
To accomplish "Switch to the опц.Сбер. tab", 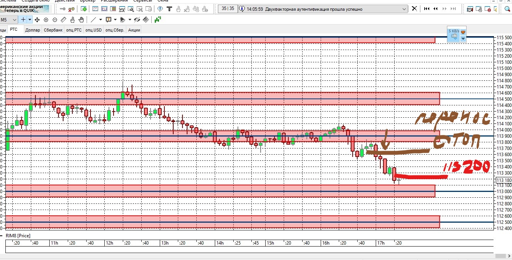I will click(115, 30).
